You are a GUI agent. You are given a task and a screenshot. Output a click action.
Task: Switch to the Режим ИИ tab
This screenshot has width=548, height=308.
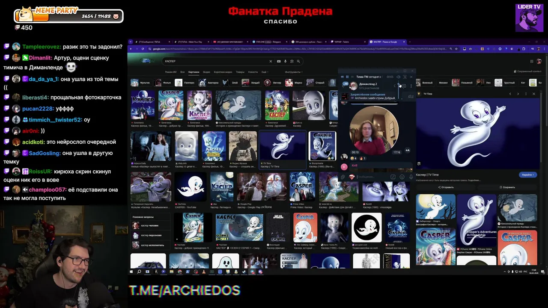(x=171, y=72)
